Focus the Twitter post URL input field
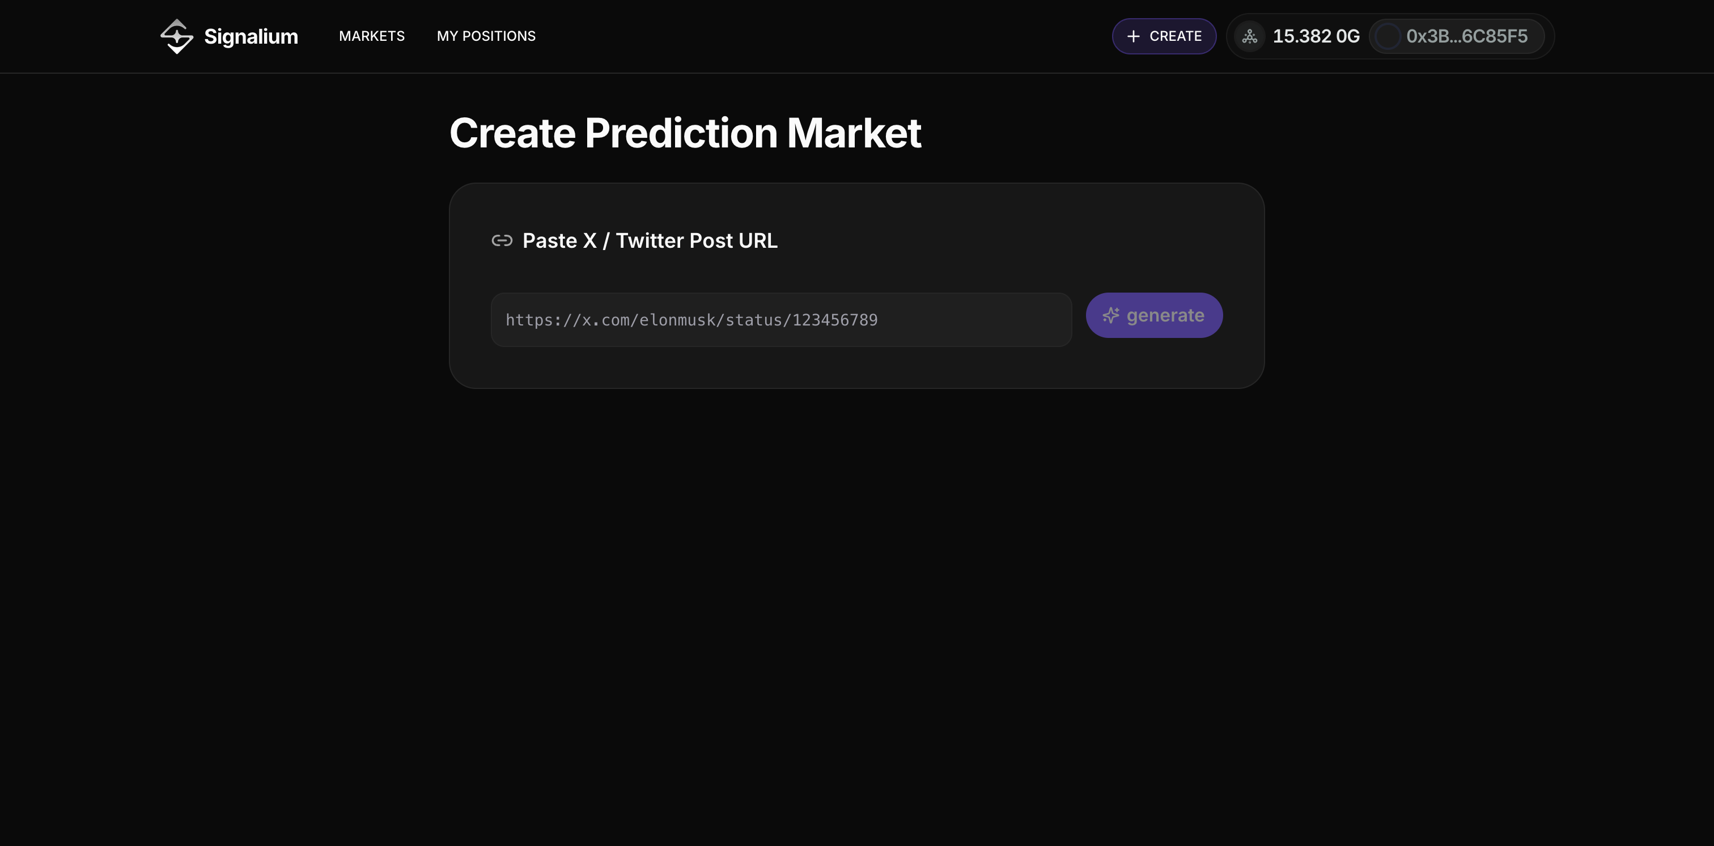 pyautogui.click(x=780, y=319)
